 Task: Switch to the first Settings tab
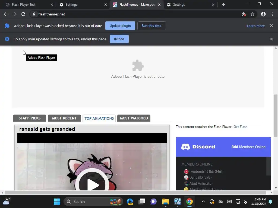click(83, 5)
